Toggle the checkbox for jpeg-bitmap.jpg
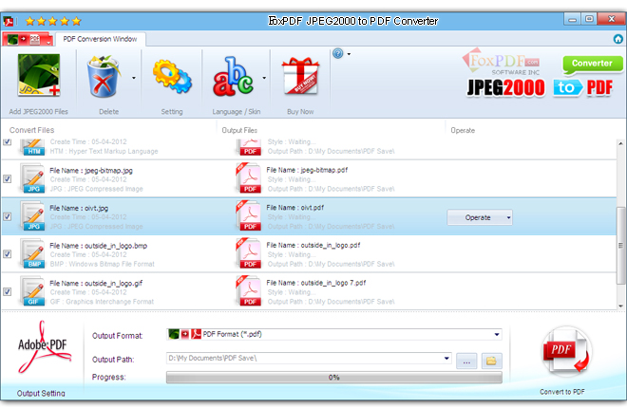The height and width of the screenshot is (408, 627). coord(8,178)
